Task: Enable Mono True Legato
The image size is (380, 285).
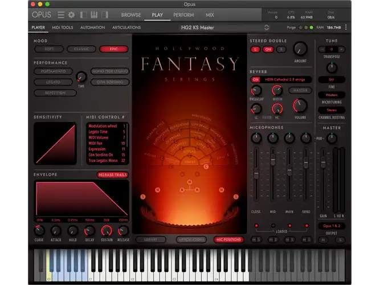Action: [x=110, y=71]
